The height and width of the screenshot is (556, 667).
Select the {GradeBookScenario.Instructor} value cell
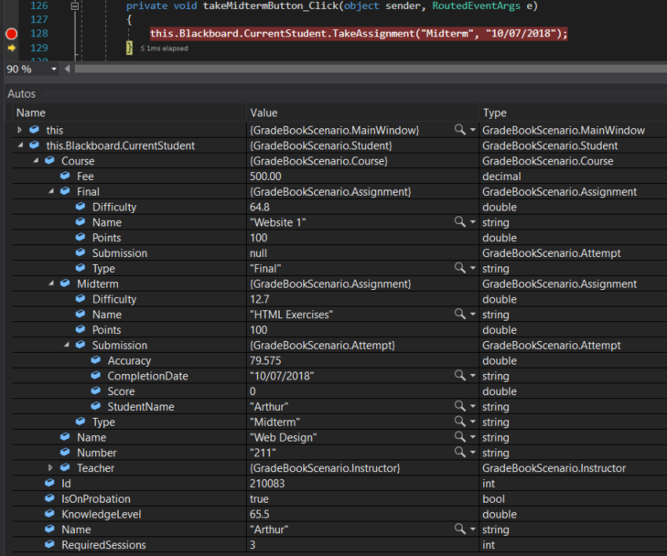(x=325, y=468)
